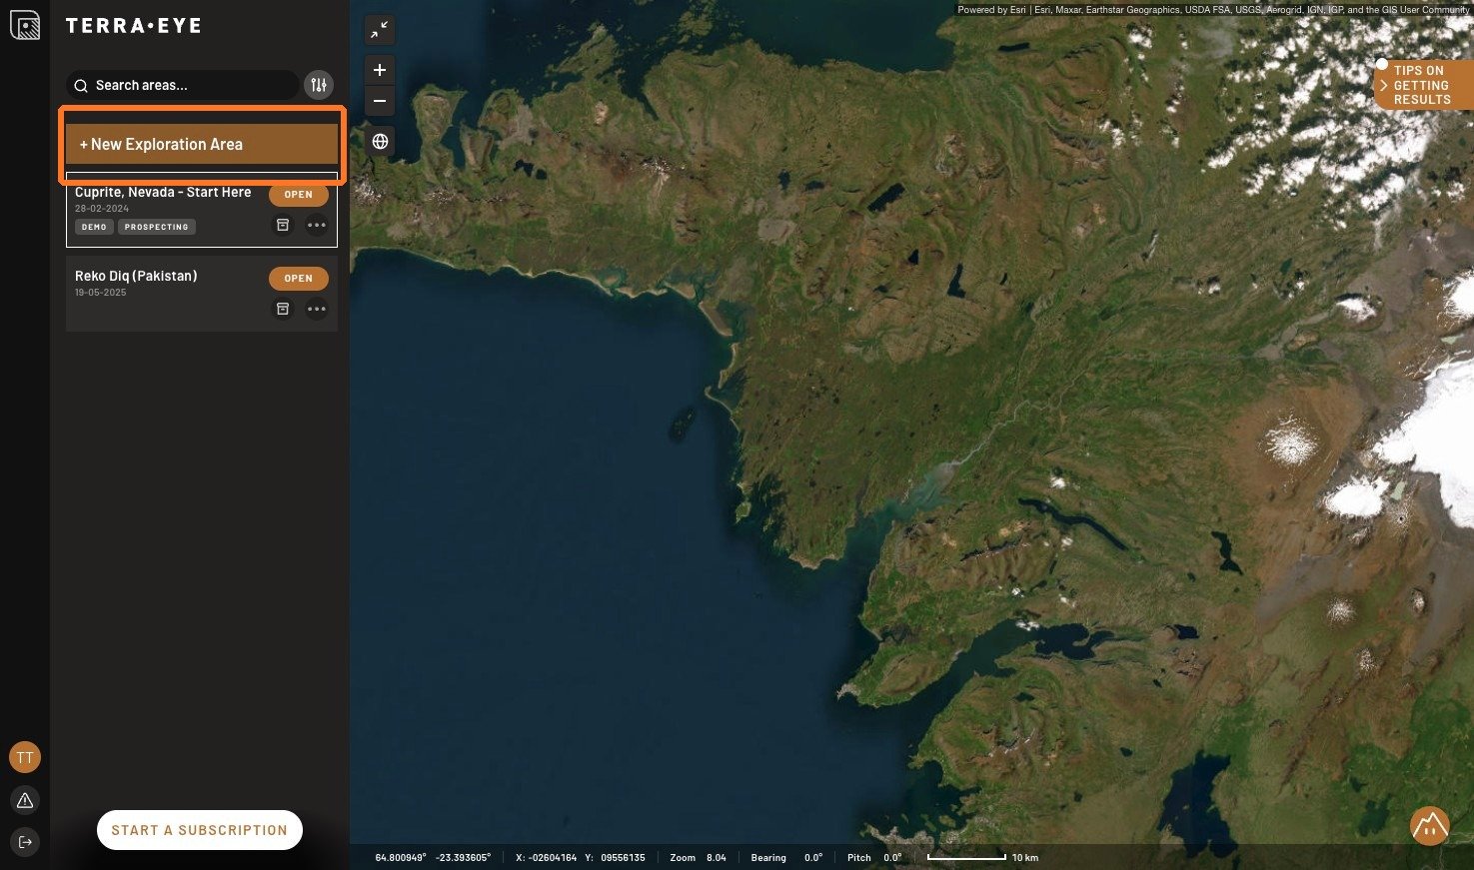The image size is (1474, 870).
Task: Open more options for Cuprite, Nevada
Action: [317, 225]
